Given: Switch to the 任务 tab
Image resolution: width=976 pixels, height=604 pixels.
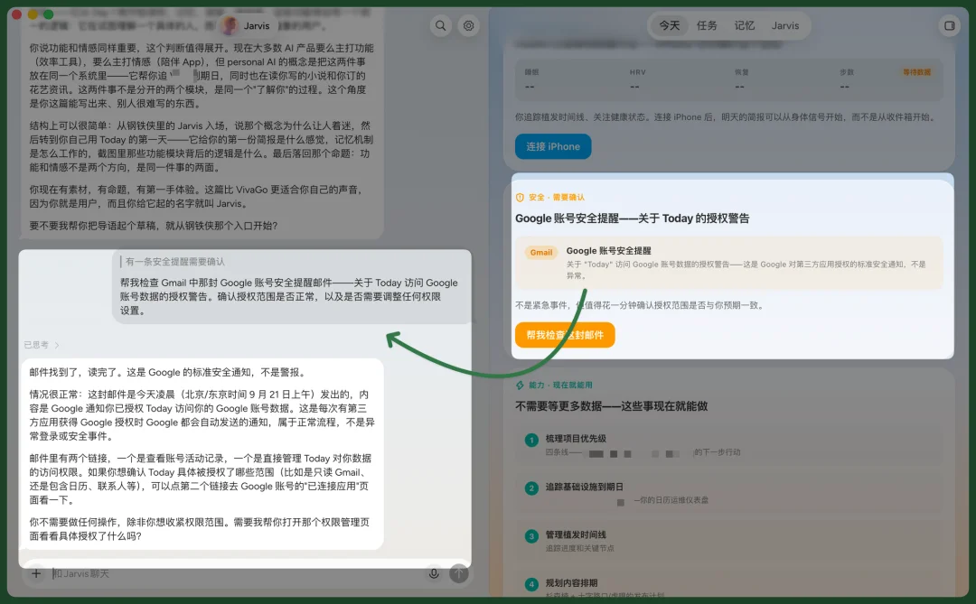Looking at the screenshot, I should click(707, 25).
